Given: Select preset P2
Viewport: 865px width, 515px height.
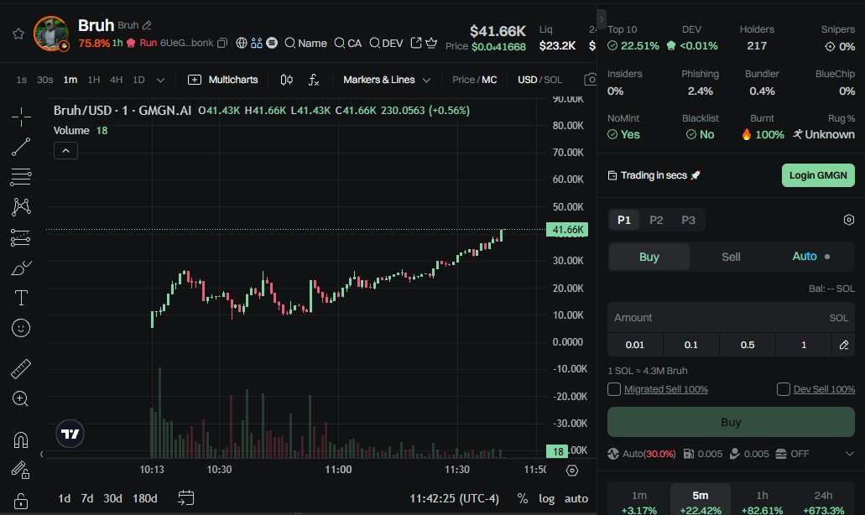Looking at the screenshot, I should [x=656, y=220].
